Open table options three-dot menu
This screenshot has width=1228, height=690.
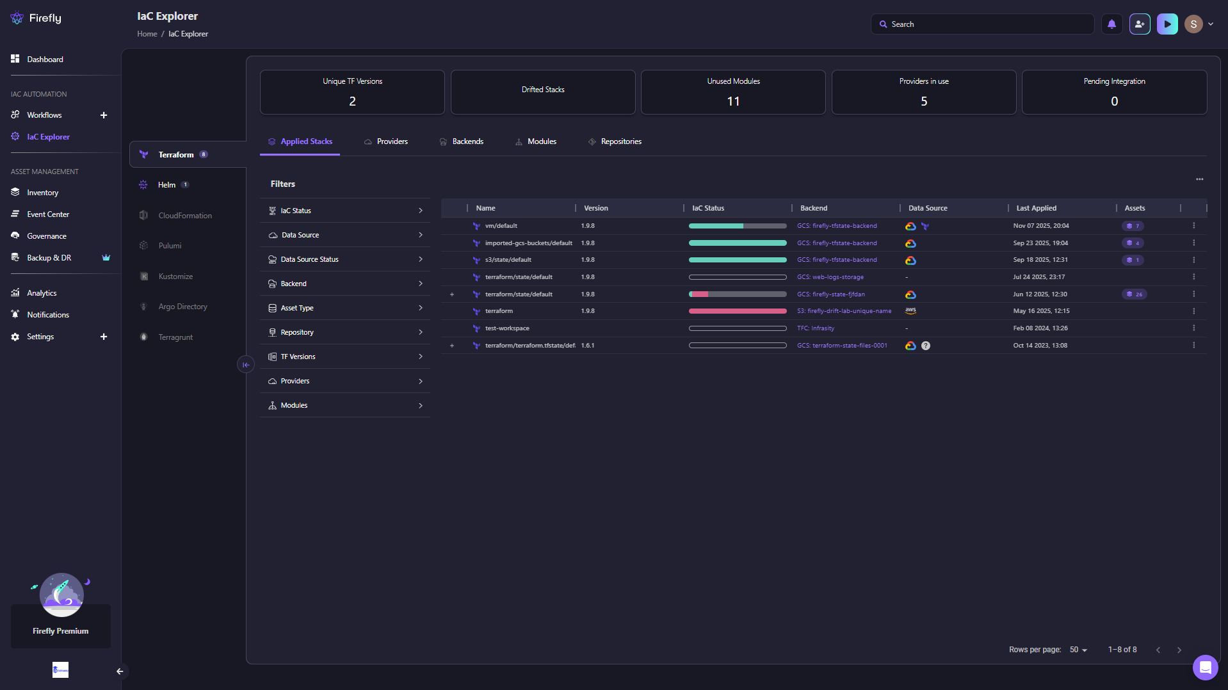click(x=1200, y=179)
